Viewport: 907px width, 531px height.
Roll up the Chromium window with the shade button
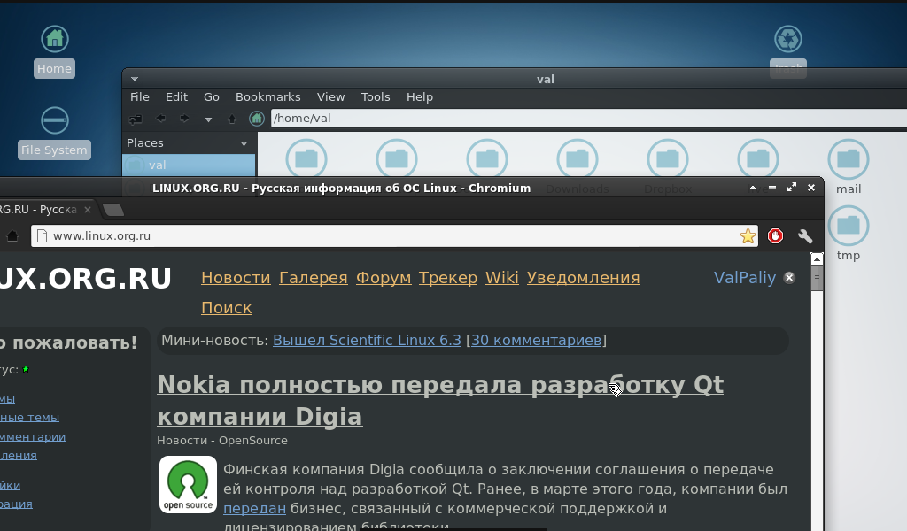753,188
